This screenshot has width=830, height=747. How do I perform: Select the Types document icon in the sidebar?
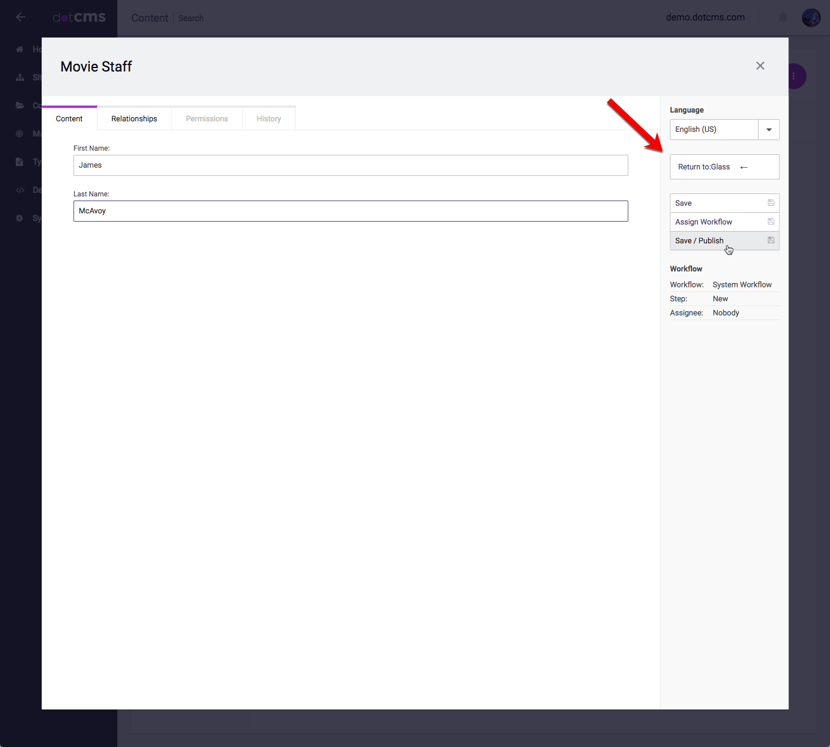20,162
